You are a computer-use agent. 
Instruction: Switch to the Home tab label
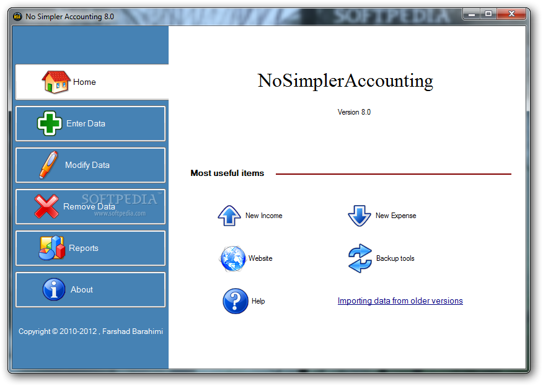(x=84, y=82)
